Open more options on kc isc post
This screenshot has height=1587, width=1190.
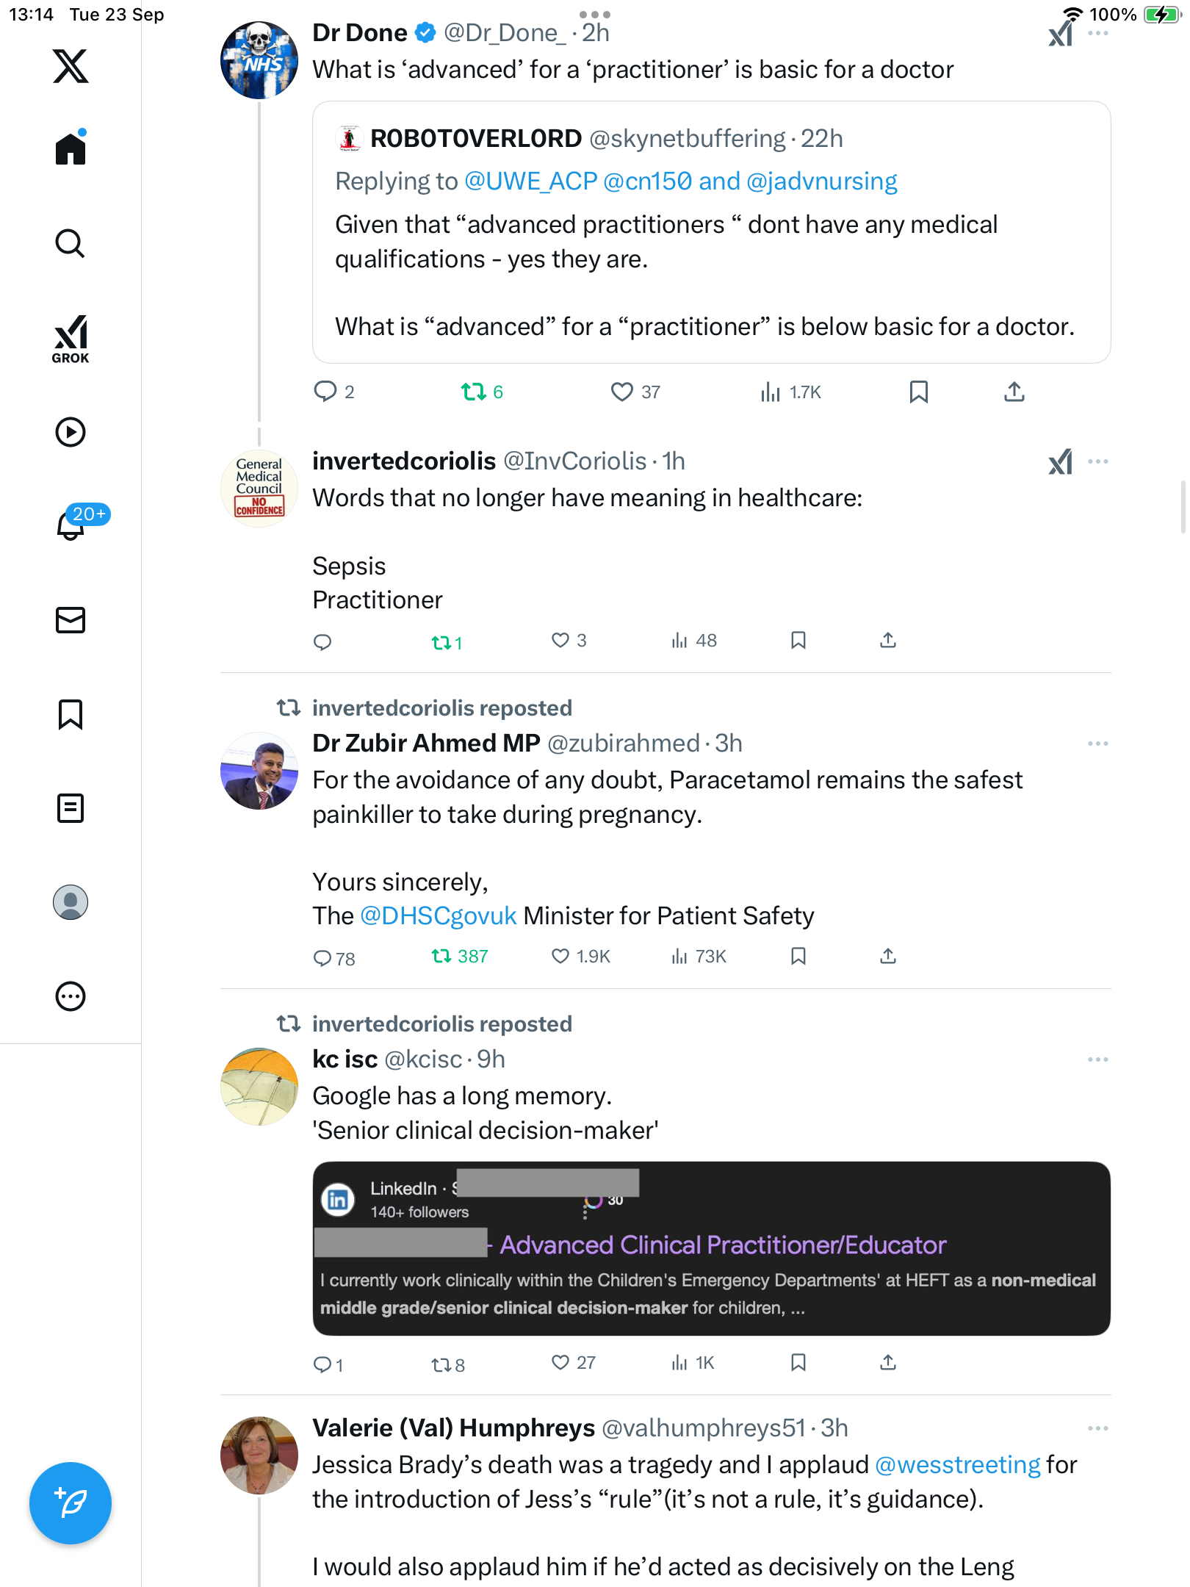(1097, 1059)
